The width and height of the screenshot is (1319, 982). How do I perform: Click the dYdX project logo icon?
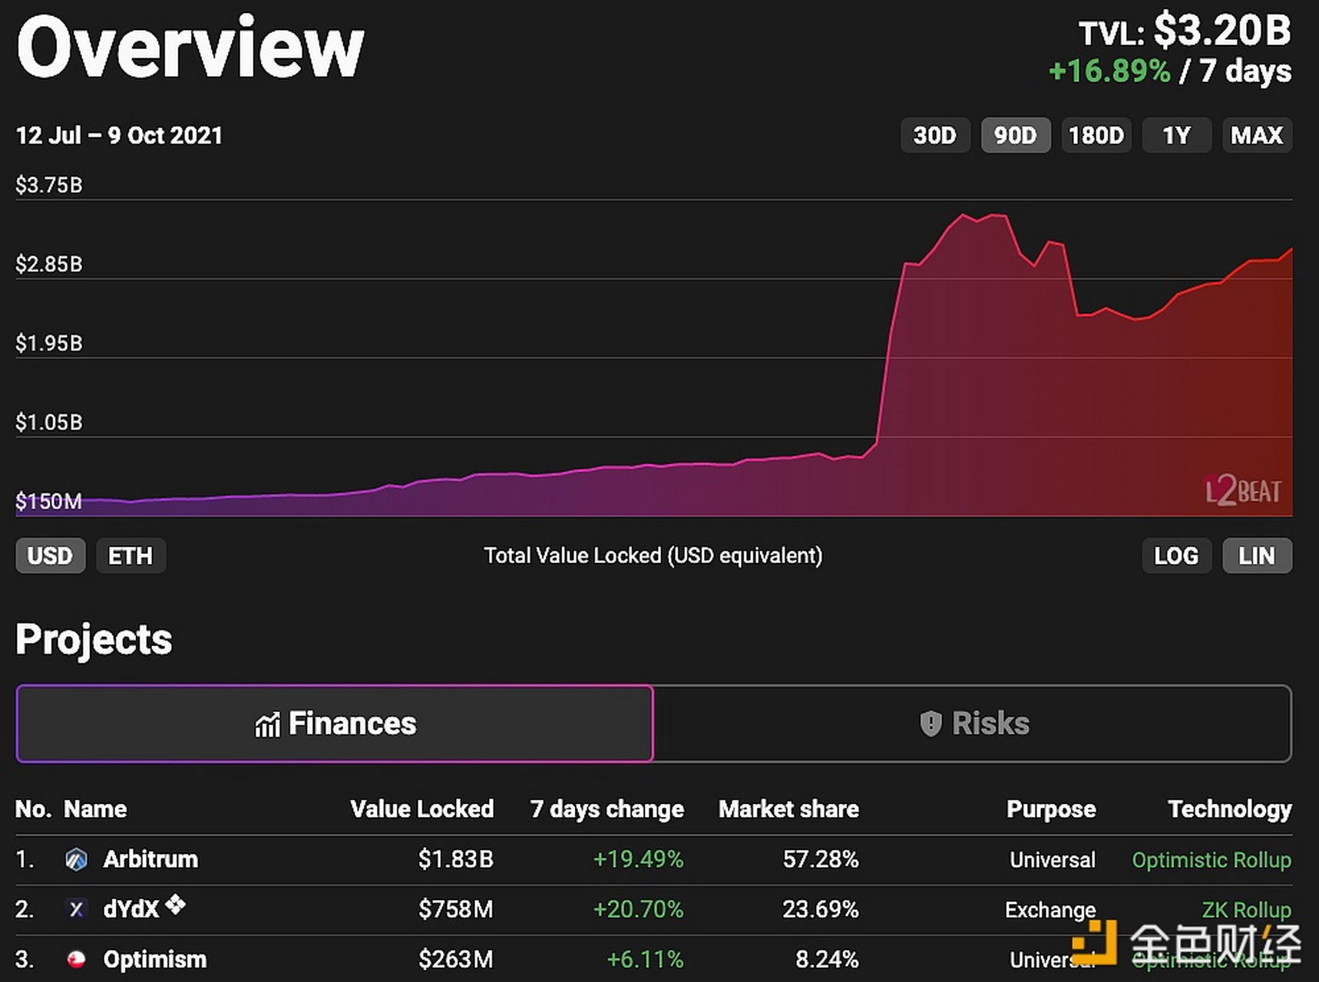(x=76, y=909)
